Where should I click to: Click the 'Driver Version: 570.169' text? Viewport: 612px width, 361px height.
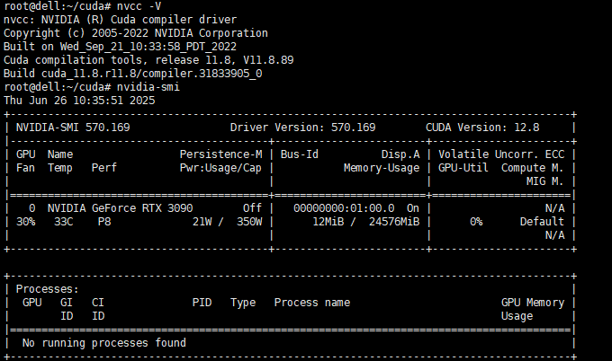303,128
